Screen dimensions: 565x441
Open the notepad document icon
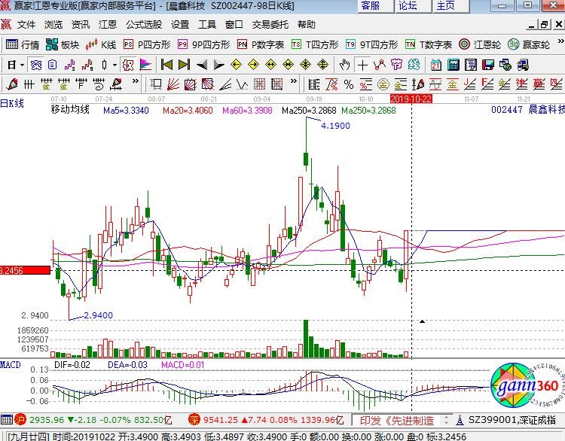coord(471,65)
